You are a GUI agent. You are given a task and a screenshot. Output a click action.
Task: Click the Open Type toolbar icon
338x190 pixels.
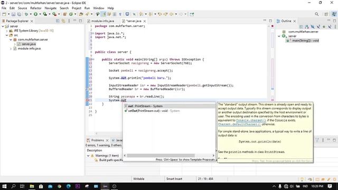[81, 14]
